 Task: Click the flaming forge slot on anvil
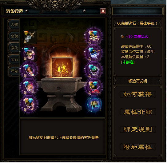[x=62, y=67]
